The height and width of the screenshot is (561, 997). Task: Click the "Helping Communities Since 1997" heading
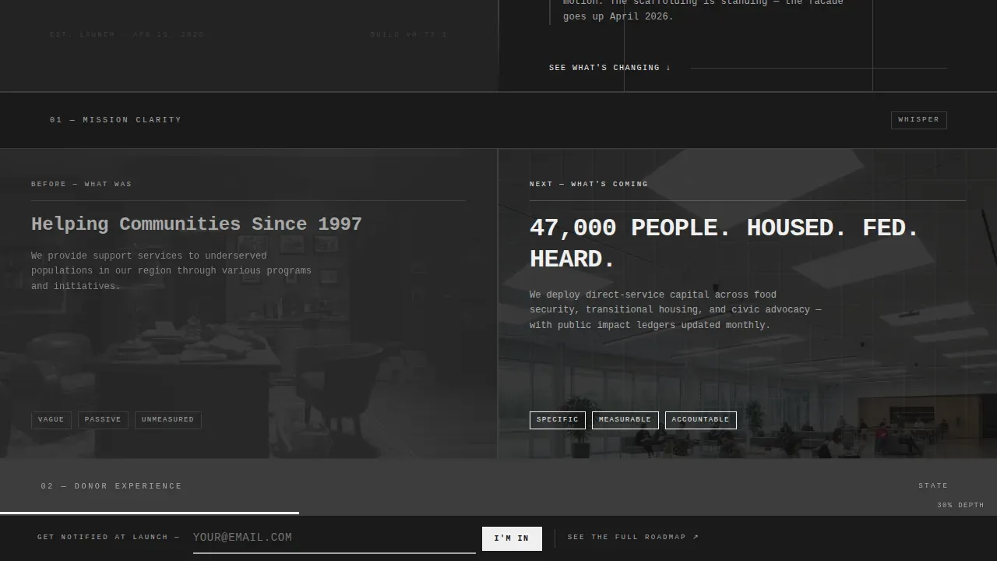pyautogui.click(x=196, y=224)
